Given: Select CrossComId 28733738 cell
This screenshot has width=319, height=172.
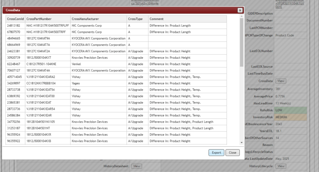Looking at the screenshot, I should 15,90.
